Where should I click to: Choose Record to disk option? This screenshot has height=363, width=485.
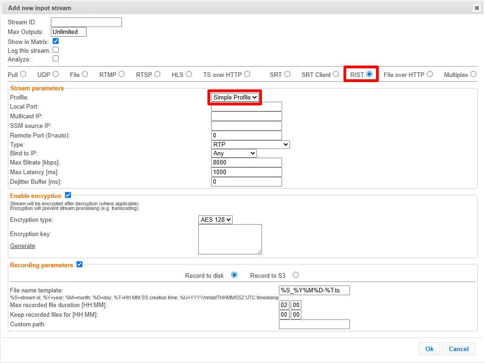click(x=234, y=275)
